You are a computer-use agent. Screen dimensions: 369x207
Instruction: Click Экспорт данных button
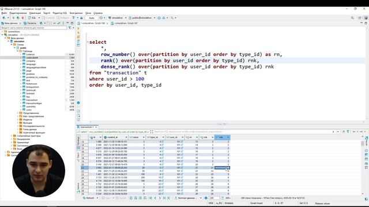click(186, 198)
